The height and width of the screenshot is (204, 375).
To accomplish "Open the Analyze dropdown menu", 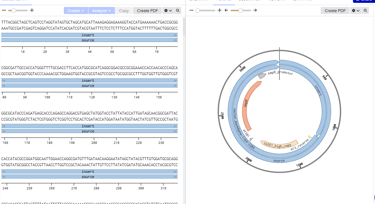I will click(x=101, y=11).
